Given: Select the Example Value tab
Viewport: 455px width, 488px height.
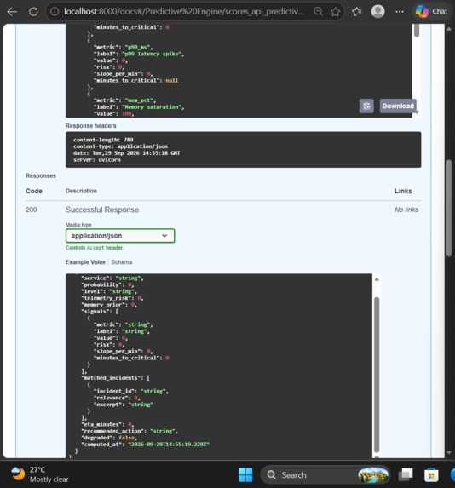Looking at the screenshot, I should point(85,262).
